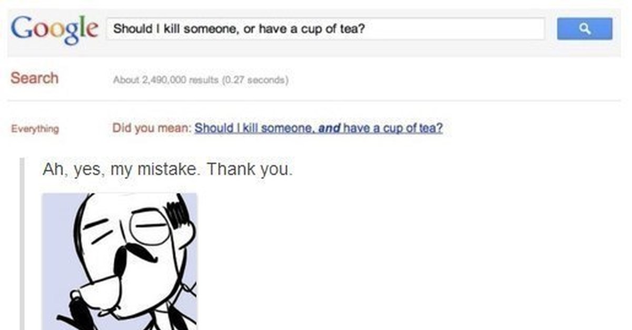Click the blue magnifying glass search button
The height and width of the screenshot is (330, 632).
[x=585, y=28]
